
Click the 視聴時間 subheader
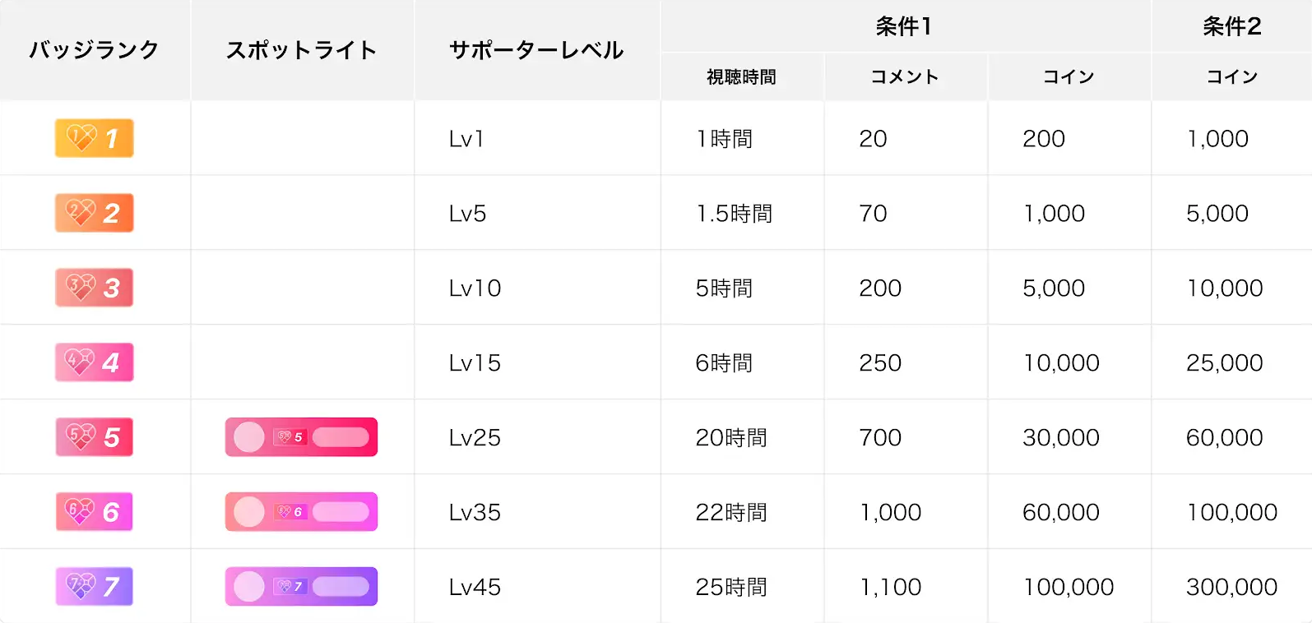click(x=741, y=76)
